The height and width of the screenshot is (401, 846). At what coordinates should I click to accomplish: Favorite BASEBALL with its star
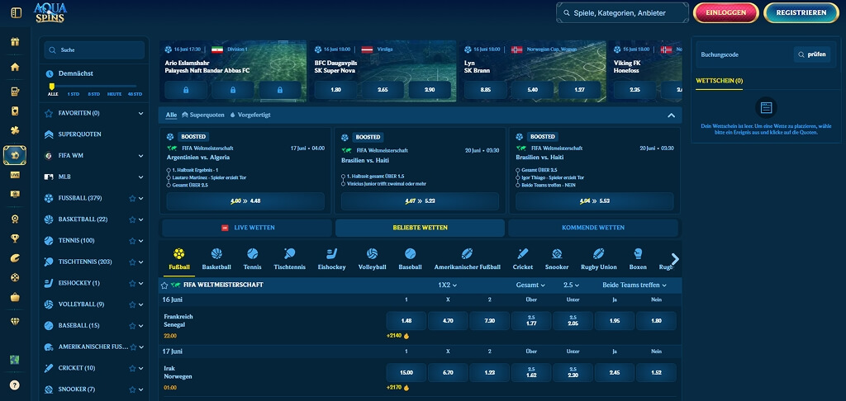(132, 326)
